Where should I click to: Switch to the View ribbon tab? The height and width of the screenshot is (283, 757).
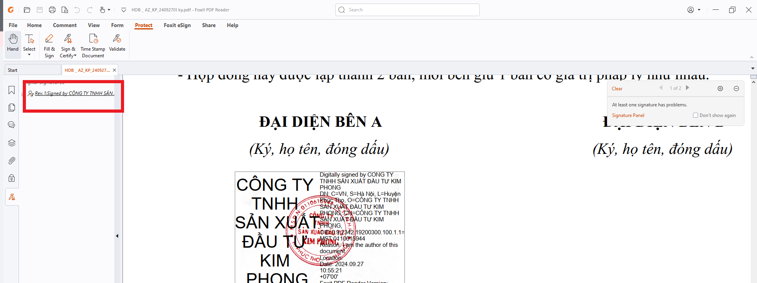(x=94, y=25)
